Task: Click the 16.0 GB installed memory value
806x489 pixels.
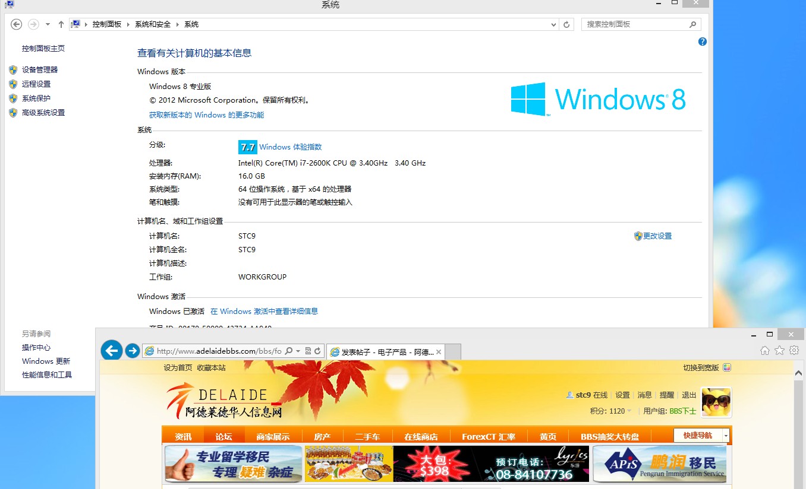Action: (x=251, y=176)
